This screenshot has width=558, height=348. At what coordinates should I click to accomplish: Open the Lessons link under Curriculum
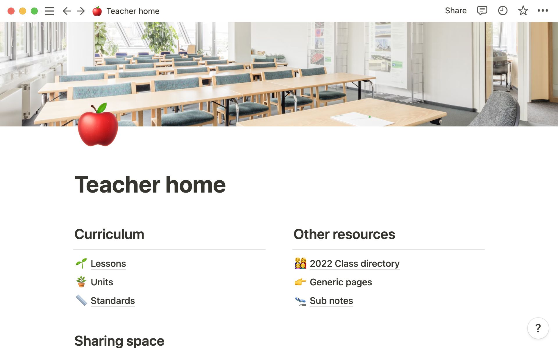click(x=108, y=263)
